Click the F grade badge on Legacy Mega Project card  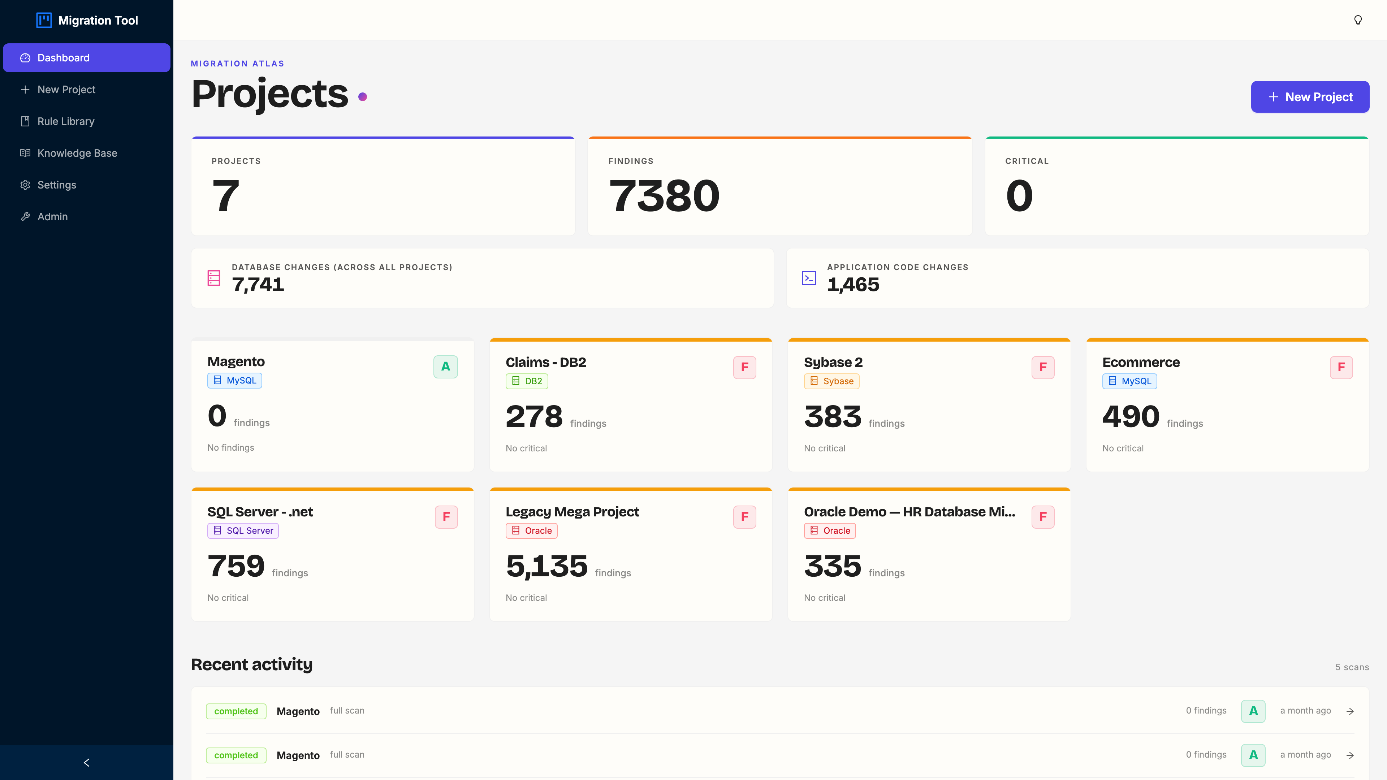pyautogui.click(x=745, y=517)
